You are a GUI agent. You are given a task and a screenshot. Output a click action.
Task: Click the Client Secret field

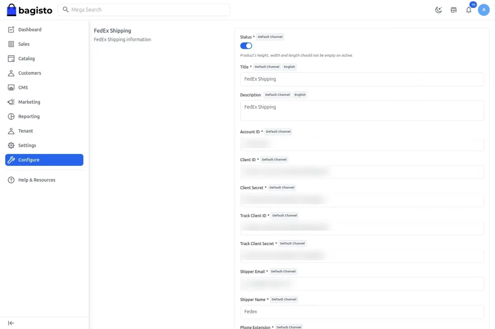[362, 200]
